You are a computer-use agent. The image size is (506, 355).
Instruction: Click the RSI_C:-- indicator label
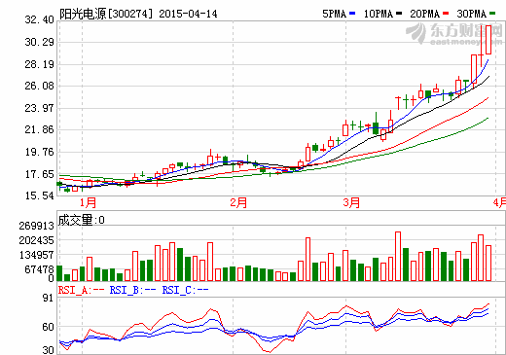pyautogui.click(x=185, y=290)
